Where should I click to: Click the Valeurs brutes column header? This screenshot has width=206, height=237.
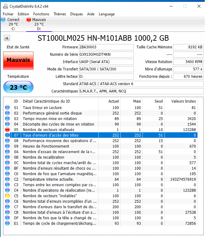[x=181, y=101]
